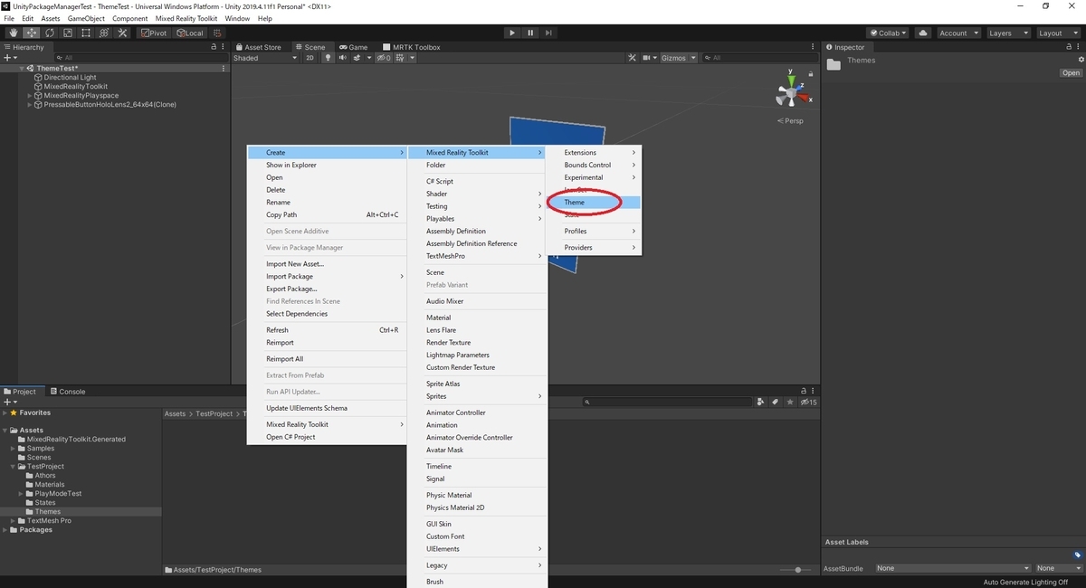Click the Step frame button
This screenshot has height=588, width=1086.
[x=549, y=33]
